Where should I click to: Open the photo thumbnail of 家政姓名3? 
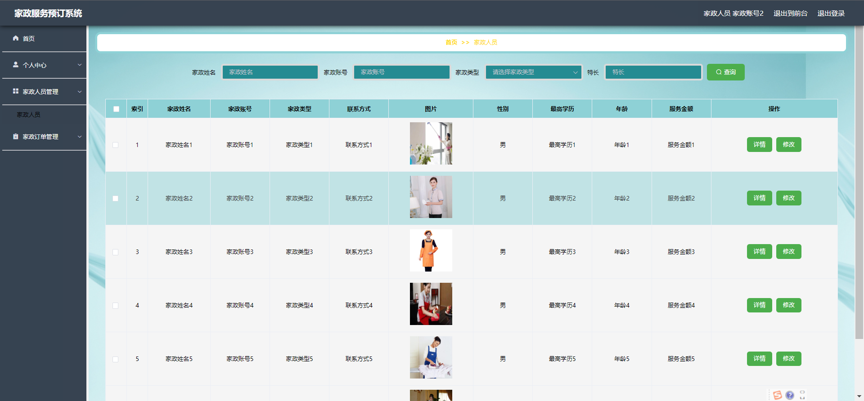coord(431,250)
